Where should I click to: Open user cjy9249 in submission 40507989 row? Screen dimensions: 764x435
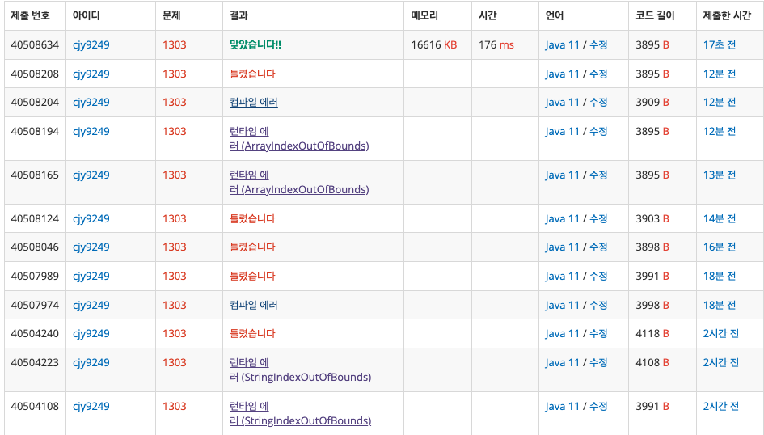coord(91,277)
